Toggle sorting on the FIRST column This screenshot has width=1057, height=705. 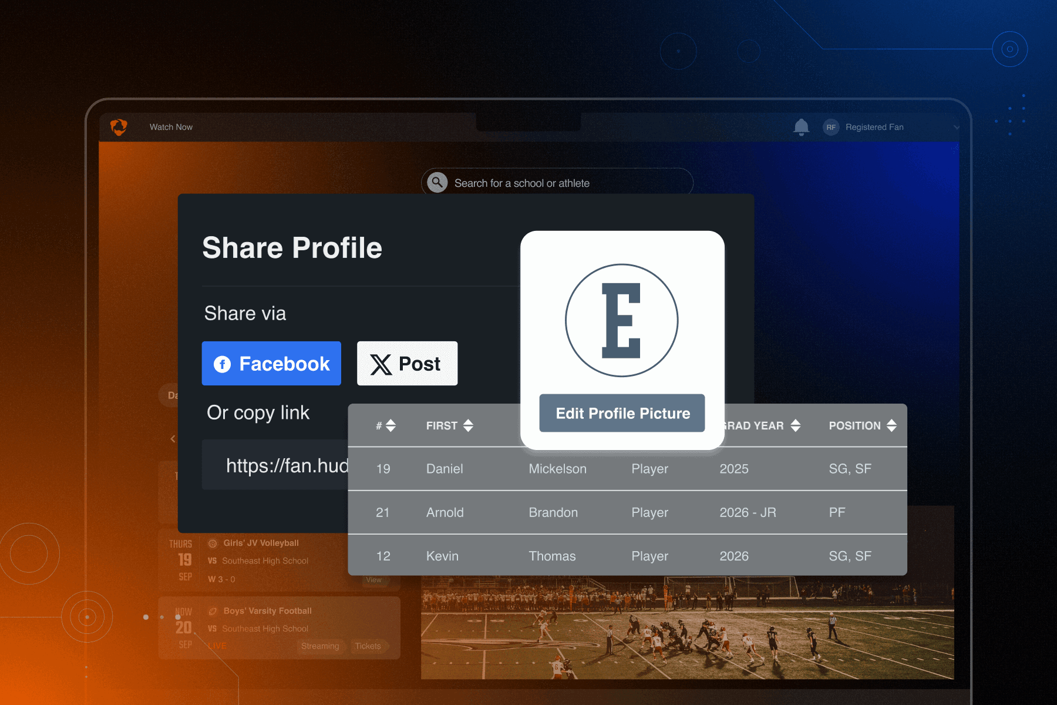pyautogui.click(x=468, y=425)
